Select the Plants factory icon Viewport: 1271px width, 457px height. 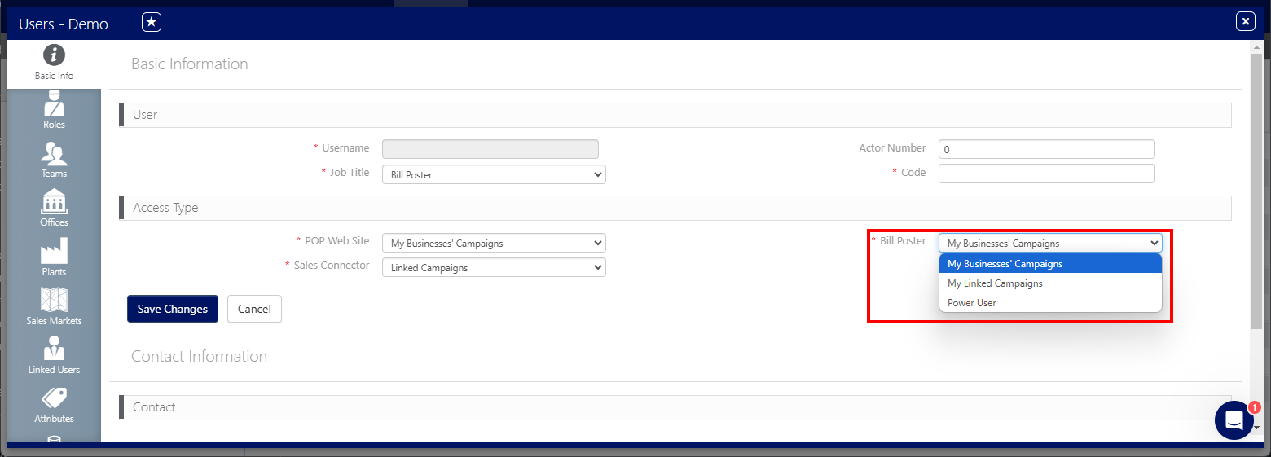(x=54, y=252)
